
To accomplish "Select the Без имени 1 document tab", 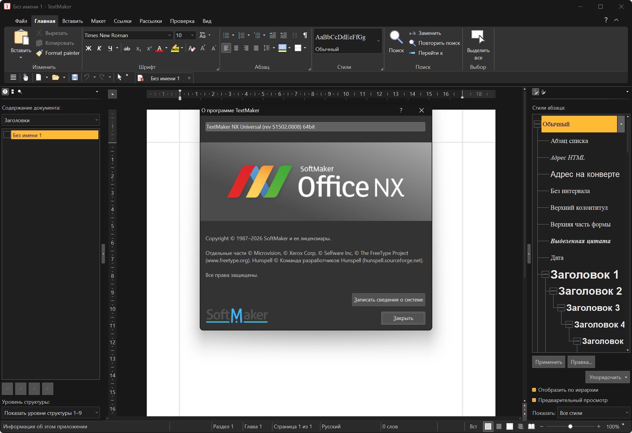I will pyautogui.click(x=165, y=79).
